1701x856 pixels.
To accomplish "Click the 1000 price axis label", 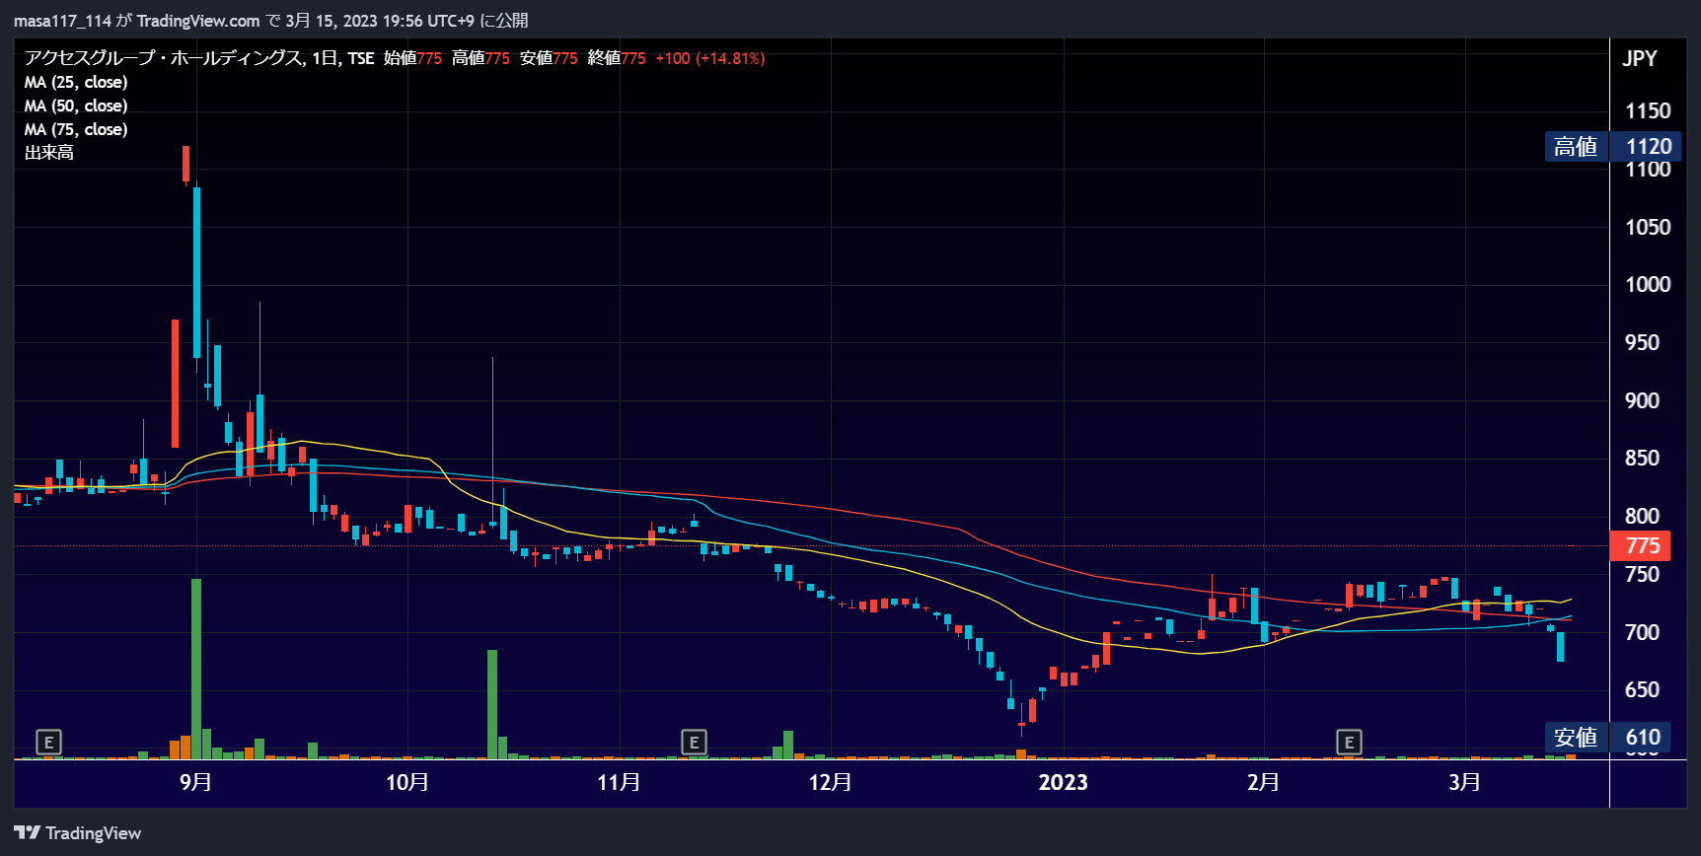I will click(x=1648, y=284).
